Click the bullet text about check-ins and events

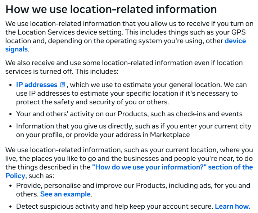(x=130, y=114)
